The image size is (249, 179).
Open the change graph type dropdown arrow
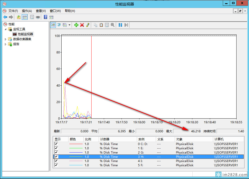click(69, 25)
